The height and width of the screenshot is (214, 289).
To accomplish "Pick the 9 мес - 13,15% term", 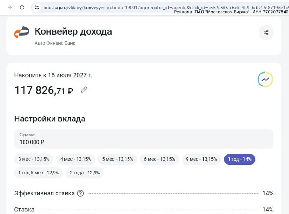I will tap(202, 159).
